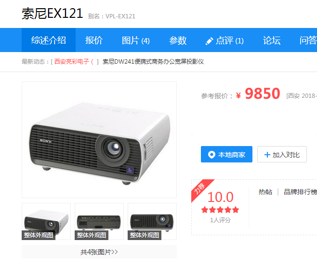This screenshot has width=317, height=268.
Task: Click the five-star rating icons
Action: pos(220,210)
